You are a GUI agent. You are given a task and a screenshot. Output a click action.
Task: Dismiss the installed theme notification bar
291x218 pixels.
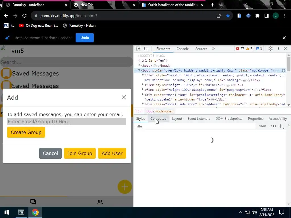(x=284, y=38)
